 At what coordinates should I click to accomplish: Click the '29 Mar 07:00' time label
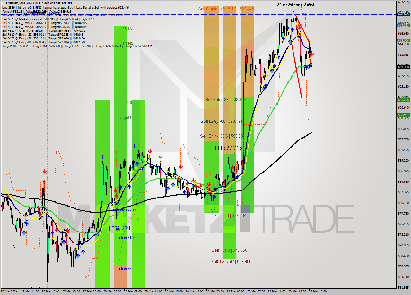(x=256, y=291)
